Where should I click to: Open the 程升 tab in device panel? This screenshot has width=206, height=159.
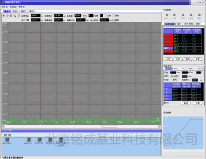pyautogui.click(x=179, y=24)
